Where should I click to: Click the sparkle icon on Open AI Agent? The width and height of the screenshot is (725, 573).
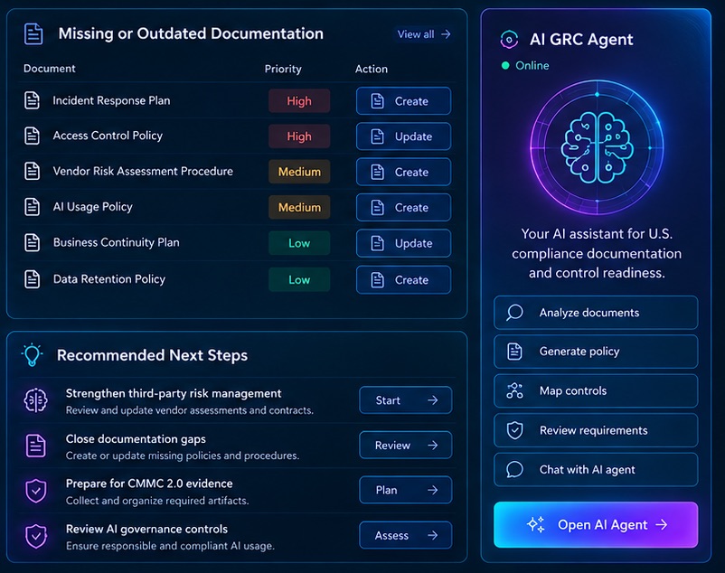[536, 524]
